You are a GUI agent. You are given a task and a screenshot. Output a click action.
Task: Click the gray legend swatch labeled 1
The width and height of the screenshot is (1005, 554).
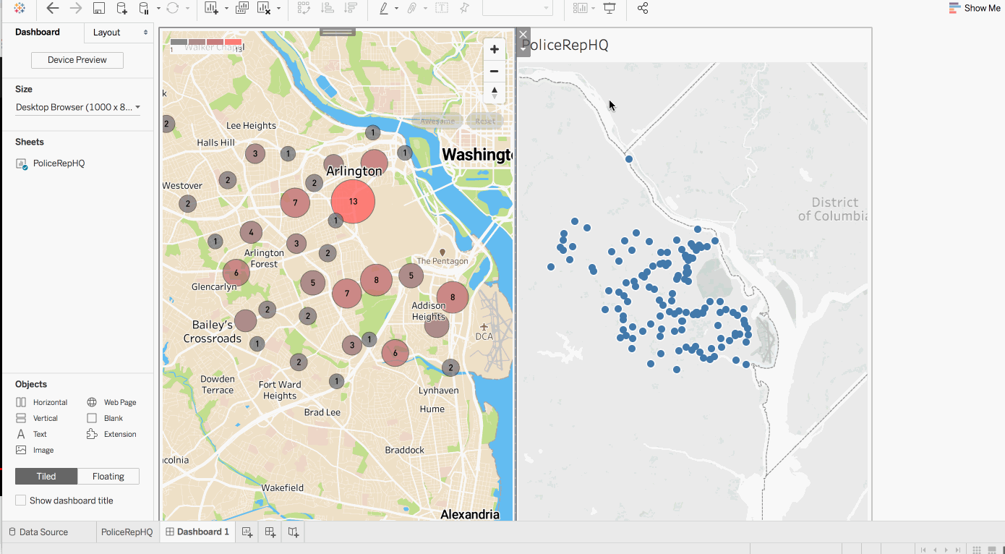click(x=179, y=43)
